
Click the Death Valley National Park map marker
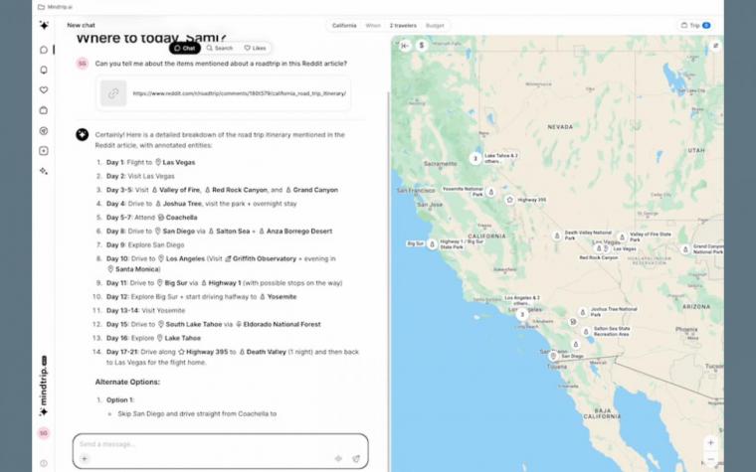click(557, 236)
